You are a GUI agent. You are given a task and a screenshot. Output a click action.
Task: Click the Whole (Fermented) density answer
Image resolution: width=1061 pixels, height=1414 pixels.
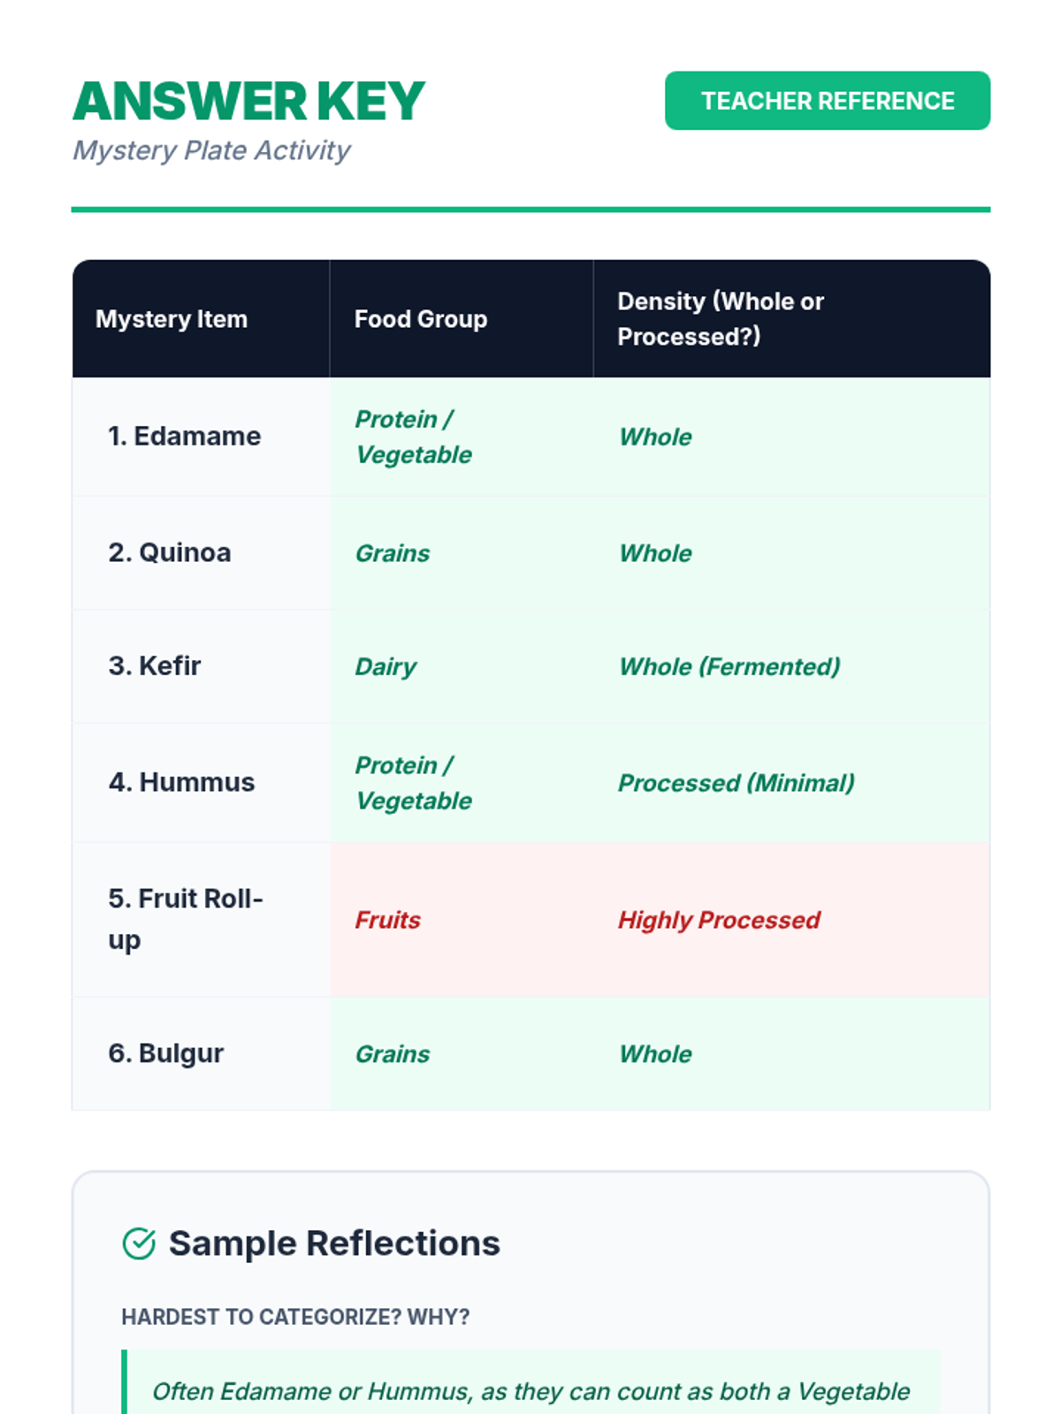729,666
